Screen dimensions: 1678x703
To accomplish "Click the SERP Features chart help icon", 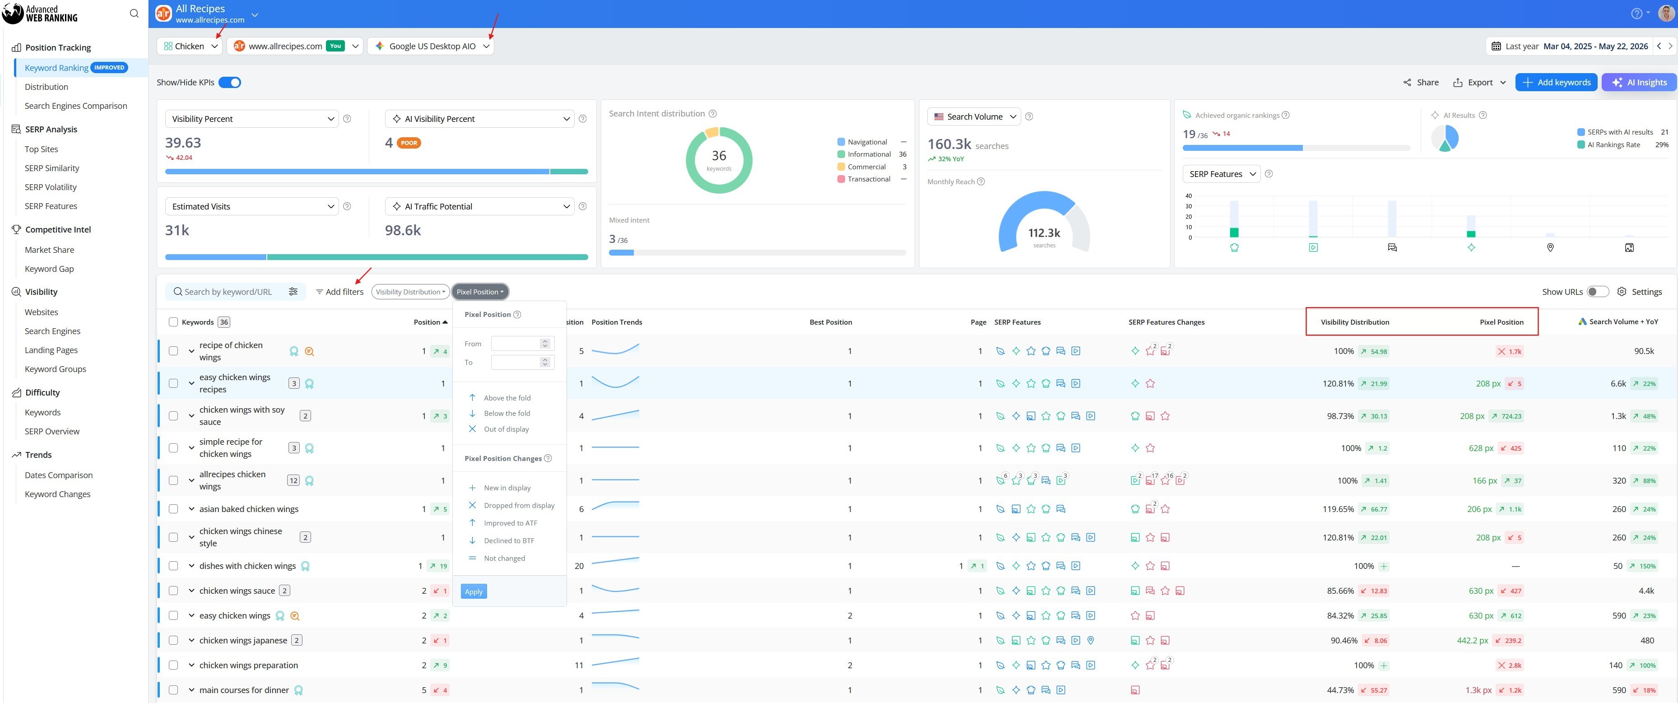I will click(1268, 174).
